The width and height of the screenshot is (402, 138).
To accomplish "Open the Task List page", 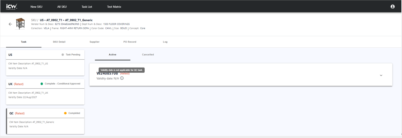I will [87, 7].
